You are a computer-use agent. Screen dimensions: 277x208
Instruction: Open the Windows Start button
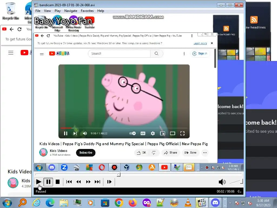[x=7, y=203]
